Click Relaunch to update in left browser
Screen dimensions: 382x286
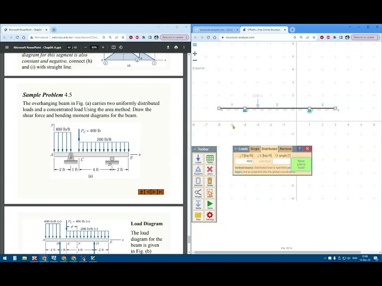click(174, 38)
